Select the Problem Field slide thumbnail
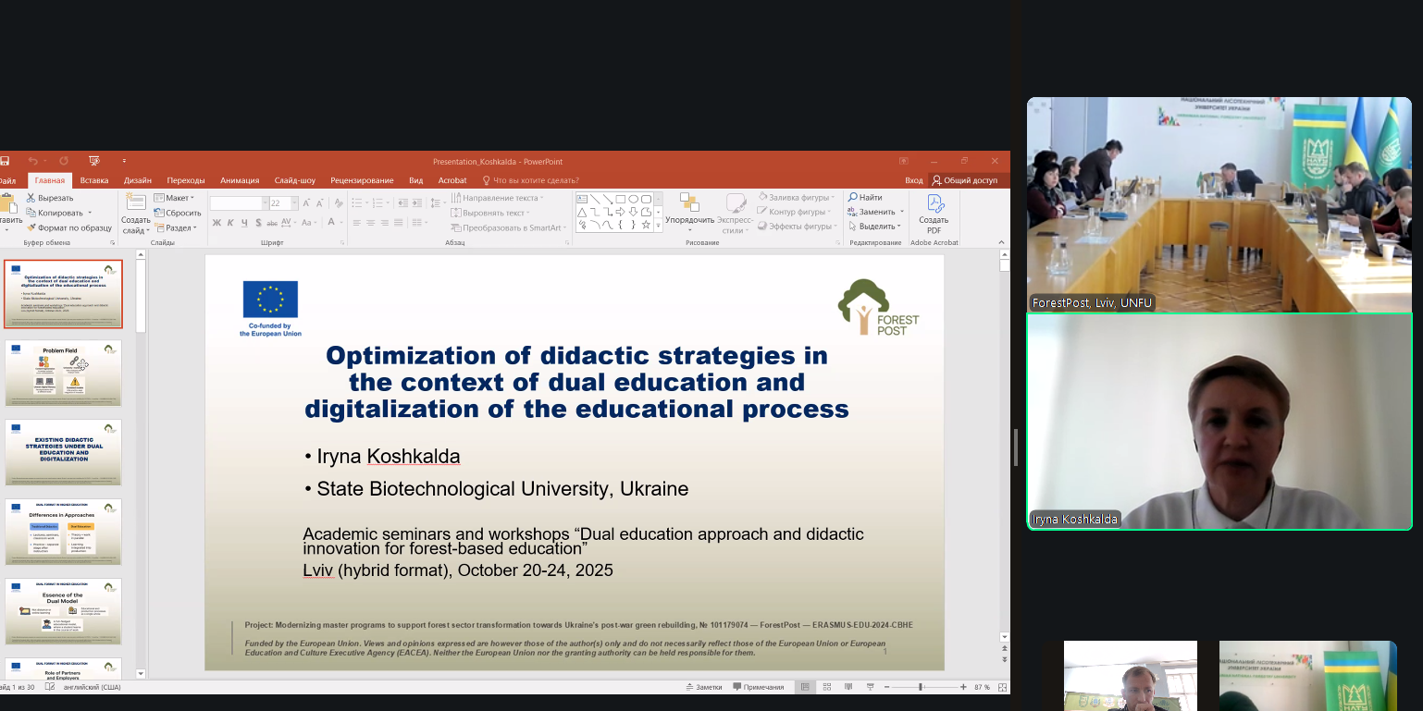Viewport: 1423px width, 711px height. 63,373
